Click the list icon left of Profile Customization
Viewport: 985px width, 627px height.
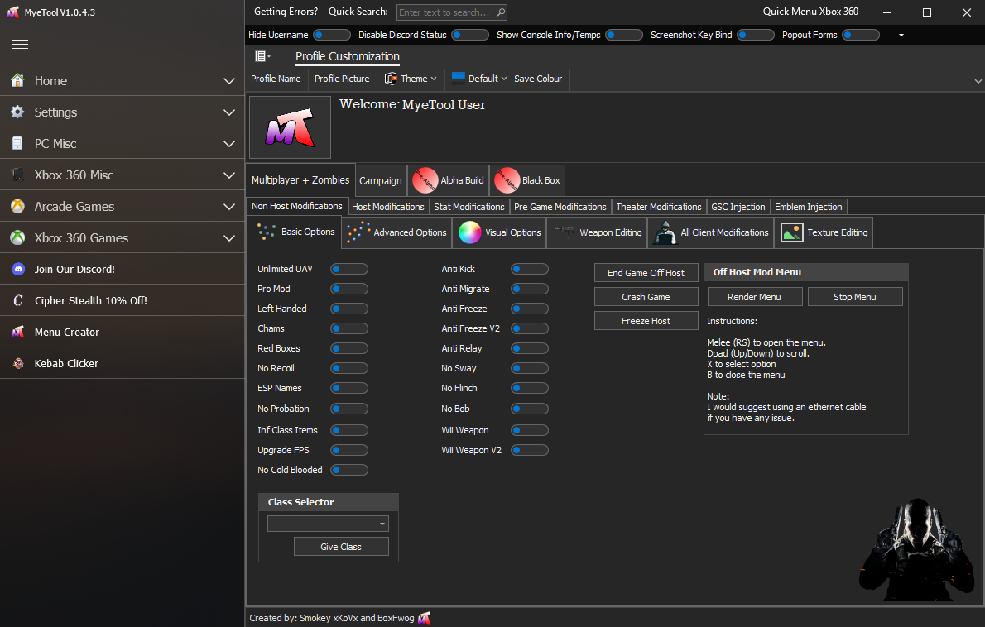point(260,55)
